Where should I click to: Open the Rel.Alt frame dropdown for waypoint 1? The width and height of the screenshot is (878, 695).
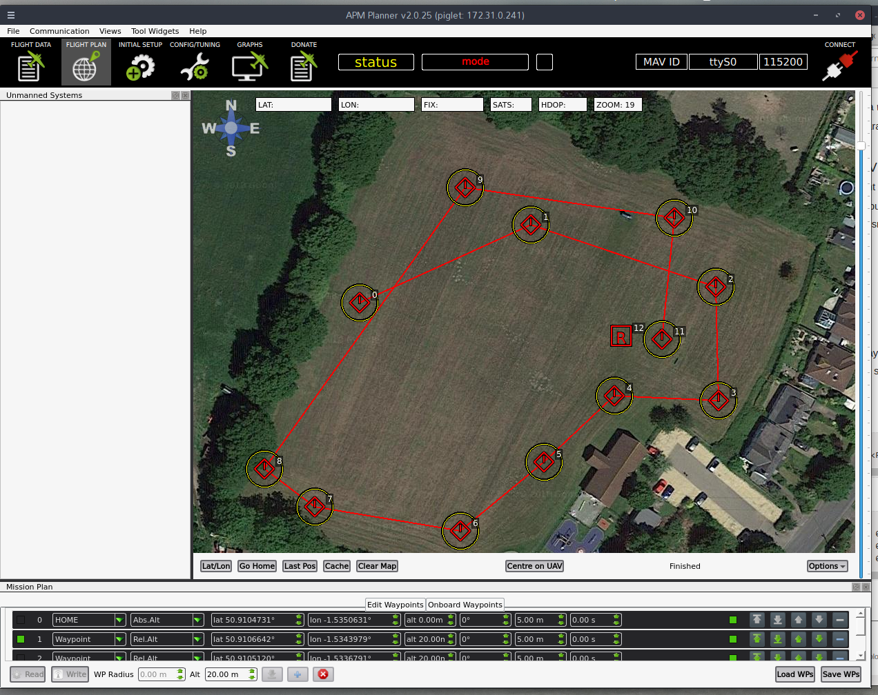(x=198, y=639)
